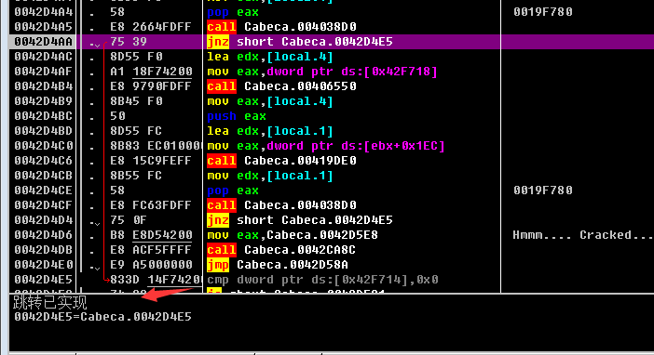The width and height of the screenshot is (654, 355).
Task: Click the highlighted jnz short Cabeca.0042D4E5 instruction
Action: [300, 42]
